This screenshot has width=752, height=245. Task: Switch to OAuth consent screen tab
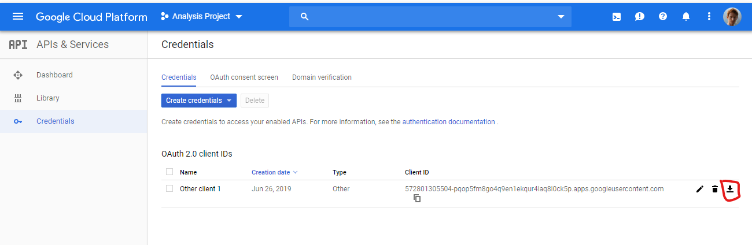pos(244,77)
